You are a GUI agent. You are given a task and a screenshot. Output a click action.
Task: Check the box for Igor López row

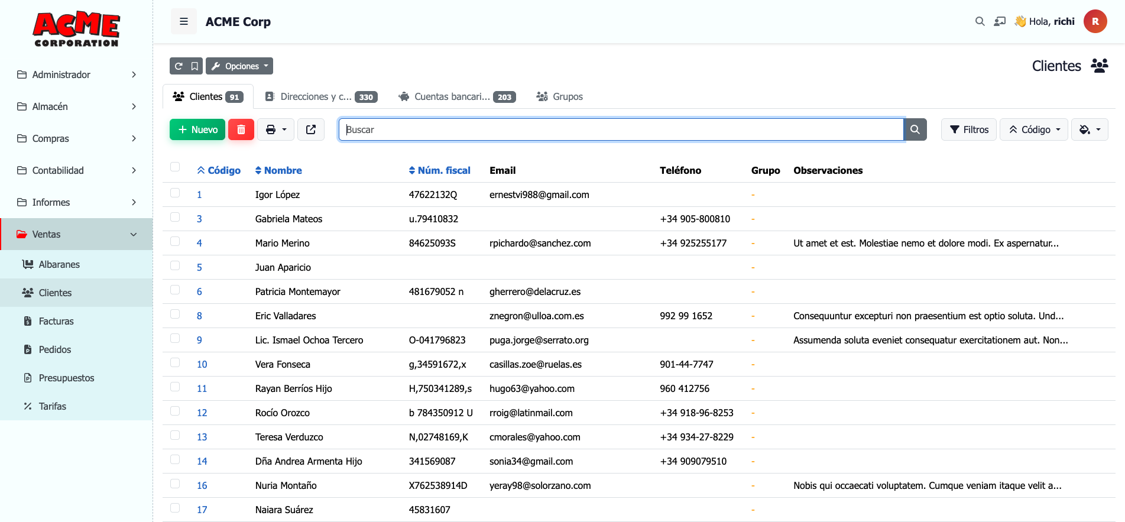click(x=175, y=193)
